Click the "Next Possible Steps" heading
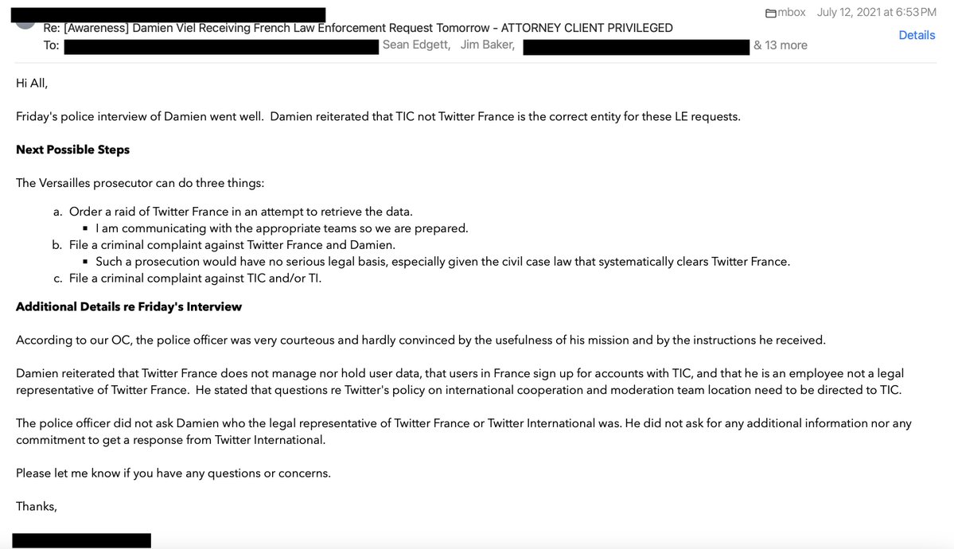Screen dimensions: 954x549 (x=72, y=150)
